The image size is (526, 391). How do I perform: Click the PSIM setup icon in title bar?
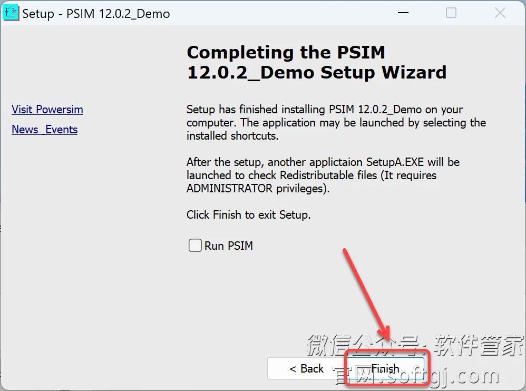click(x=11, y=13)
